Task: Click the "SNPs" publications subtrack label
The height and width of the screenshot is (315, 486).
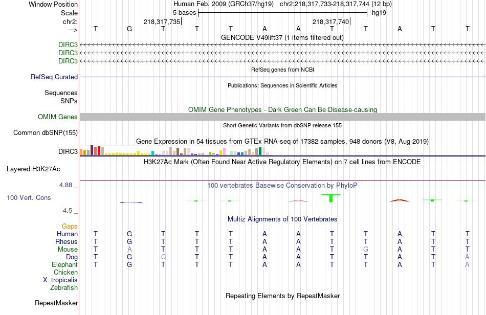Action: tap(69, 101)
